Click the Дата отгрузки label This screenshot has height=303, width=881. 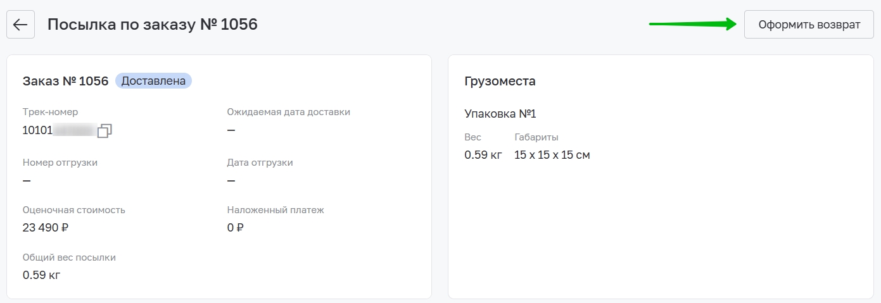click(x=260, y=163)
